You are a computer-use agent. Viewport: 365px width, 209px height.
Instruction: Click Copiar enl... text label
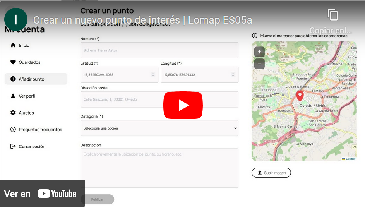[331, 31]
